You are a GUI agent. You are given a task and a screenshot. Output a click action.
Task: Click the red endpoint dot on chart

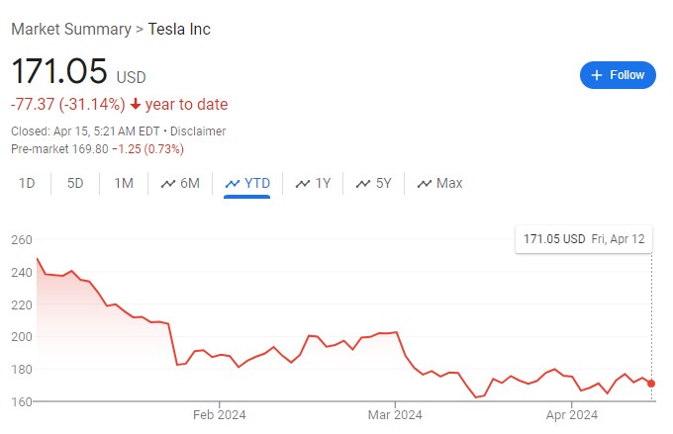651,384
